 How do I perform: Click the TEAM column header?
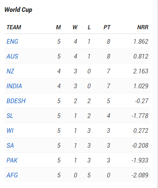tap(14, 27)
